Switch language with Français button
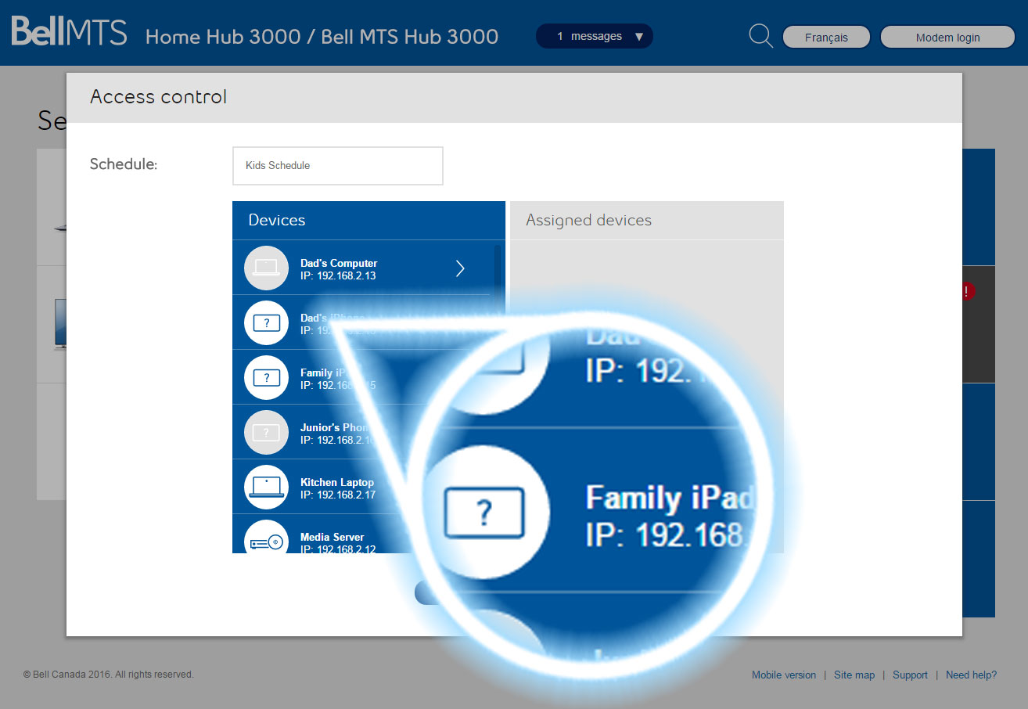This screenshot has width=1028, height=709. 826,37
